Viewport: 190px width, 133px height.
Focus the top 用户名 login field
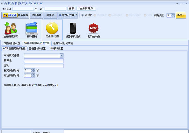pos(23,9)
